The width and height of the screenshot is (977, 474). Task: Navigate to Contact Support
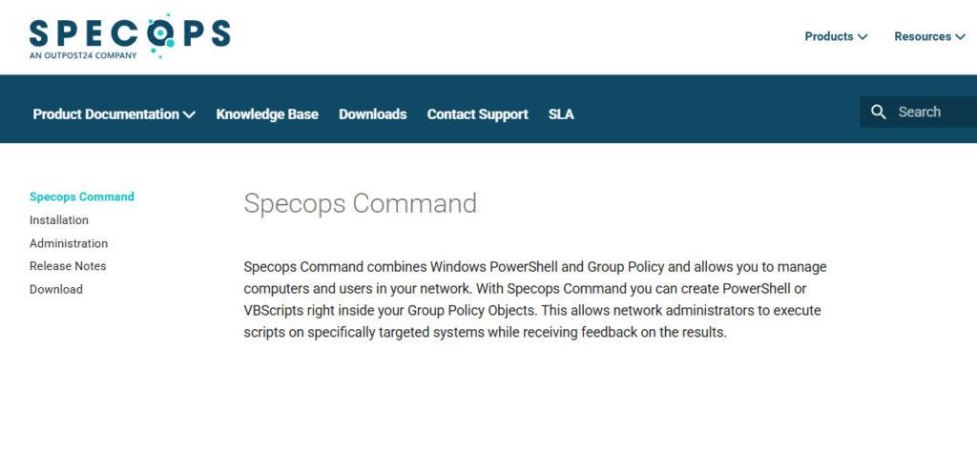point(477,114)
